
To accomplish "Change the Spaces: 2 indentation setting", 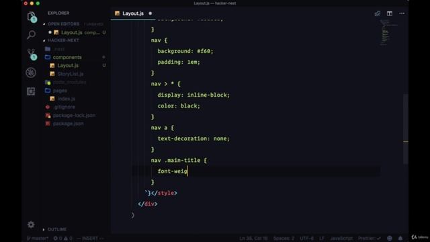I will coord(284,238).
